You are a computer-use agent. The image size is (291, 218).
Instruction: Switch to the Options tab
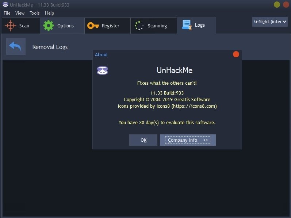point(62,26)
